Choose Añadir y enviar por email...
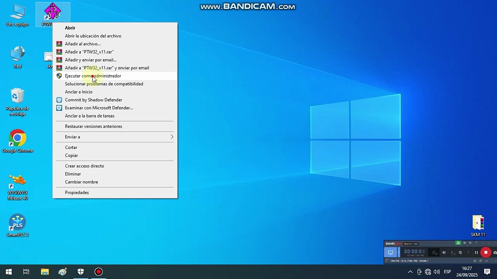Viewport: 497px width, 279px height. [115, 60]
